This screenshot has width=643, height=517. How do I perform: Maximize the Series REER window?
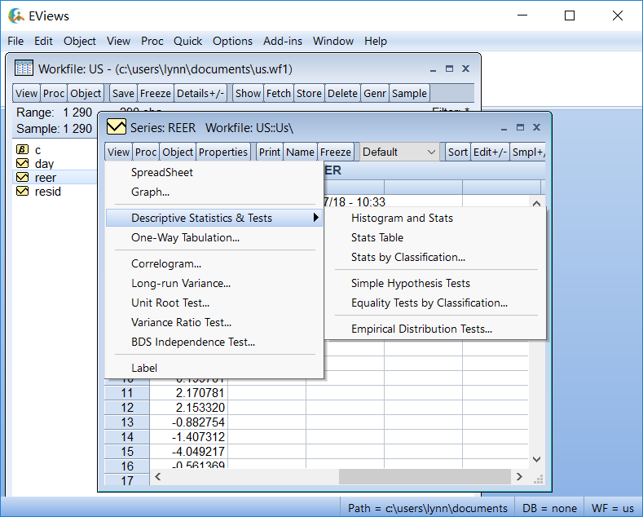coord(520,127)
